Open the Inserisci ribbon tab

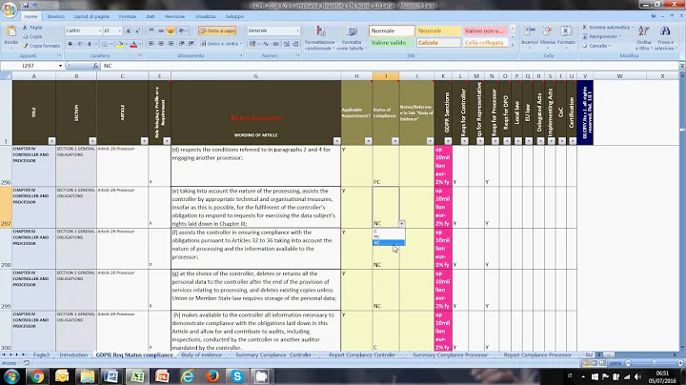click(x=55, y=16)
